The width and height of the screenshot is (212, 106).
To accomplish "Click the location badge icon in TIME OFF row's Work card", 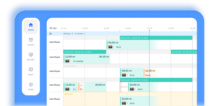I will (x=127, y=103).
